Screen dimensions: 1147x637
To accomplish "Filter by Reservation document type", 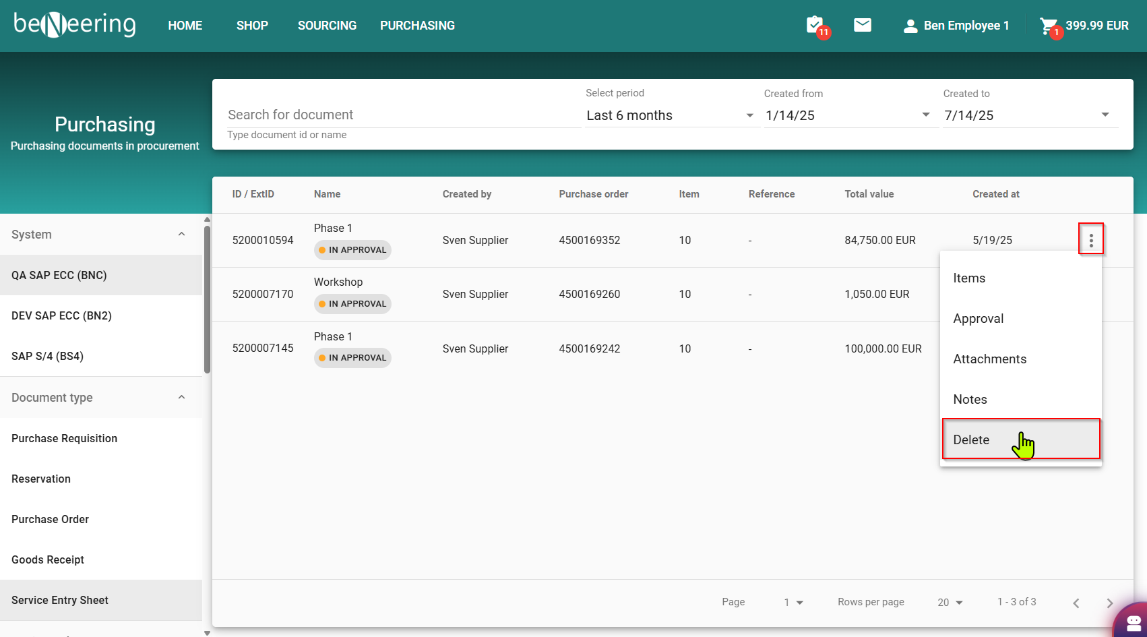I will 101,479.
